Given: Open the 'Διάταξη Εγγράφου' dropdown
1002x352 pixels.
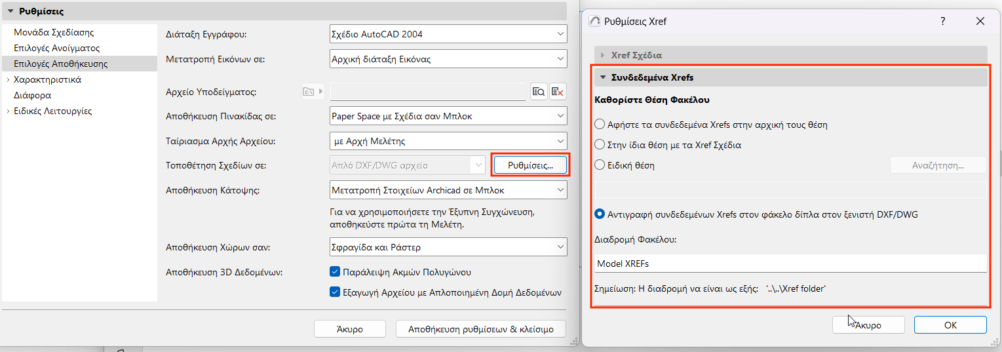Looking at the screenshot, I should click(x=448, y=33).
